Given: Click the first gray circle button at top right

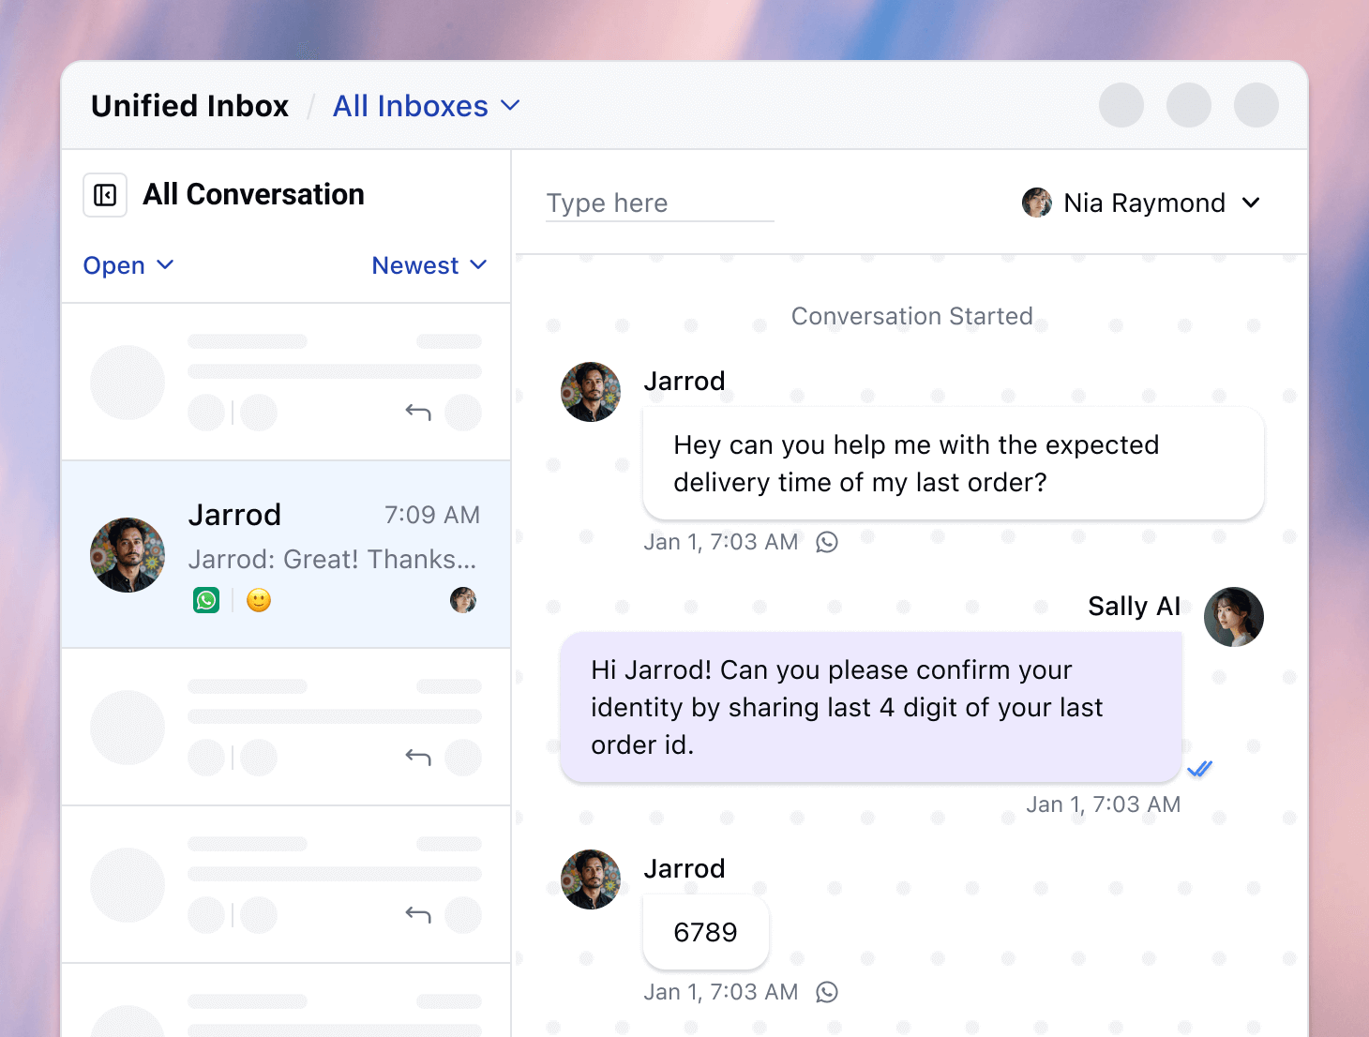Looking at the screenshot, I should pos(1121,105).
